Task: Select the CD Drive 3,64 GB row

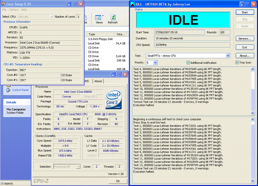Action: [x=107, y=56]
